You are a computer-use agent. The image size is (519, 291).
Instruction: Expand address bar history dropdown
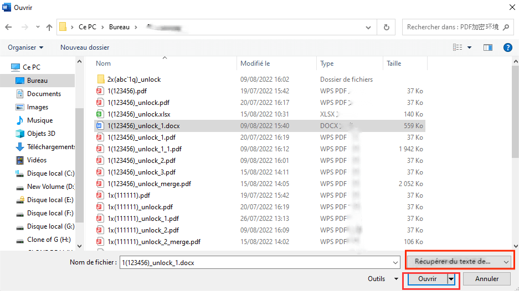(368, 28)
